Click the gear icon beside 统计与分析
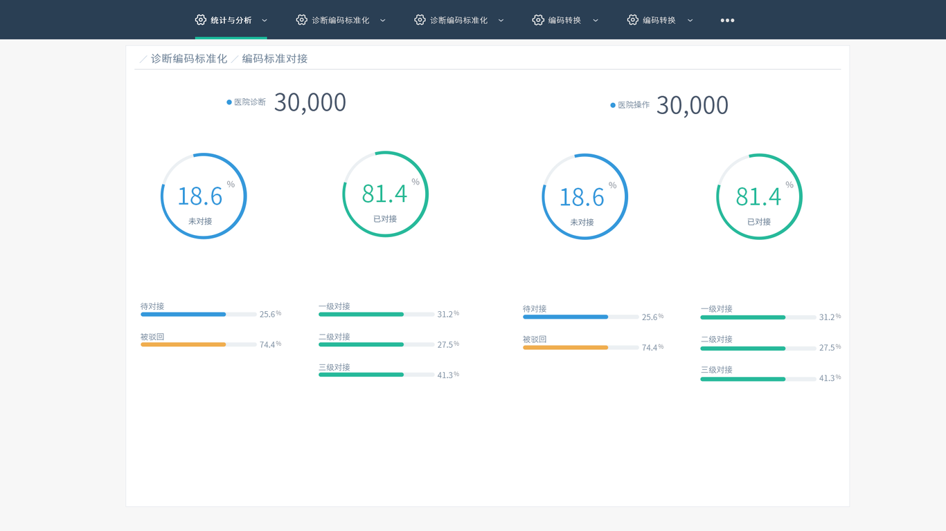Viewport: 946px width, 531px height. (x=201, y=20)
